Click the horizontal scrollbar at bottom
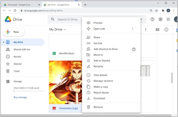Screen dimensions: 178x117 pyautogui.click(x=86, y=115)
